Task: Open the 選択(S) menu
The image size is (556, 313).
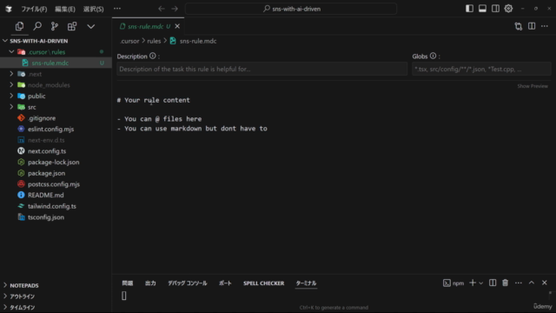Action: pyautogui.click(x=93, y=9)
